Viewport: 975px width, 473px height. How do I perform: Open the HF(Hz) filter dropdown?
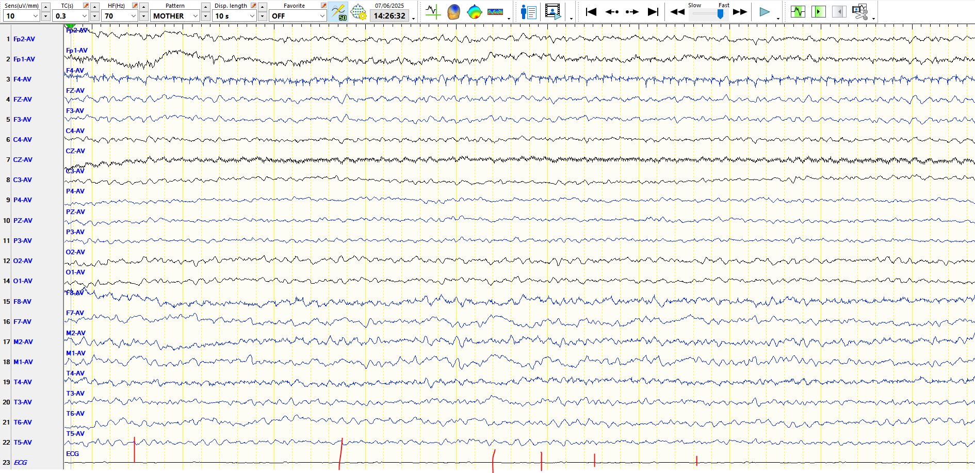120,16
